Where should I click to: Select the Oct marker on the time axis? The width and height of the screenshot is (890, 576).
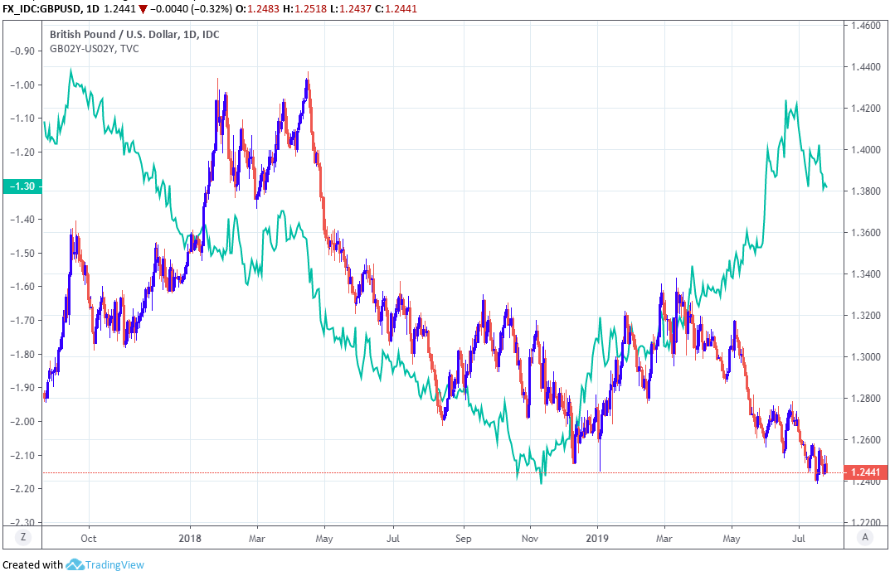point(89,537)
